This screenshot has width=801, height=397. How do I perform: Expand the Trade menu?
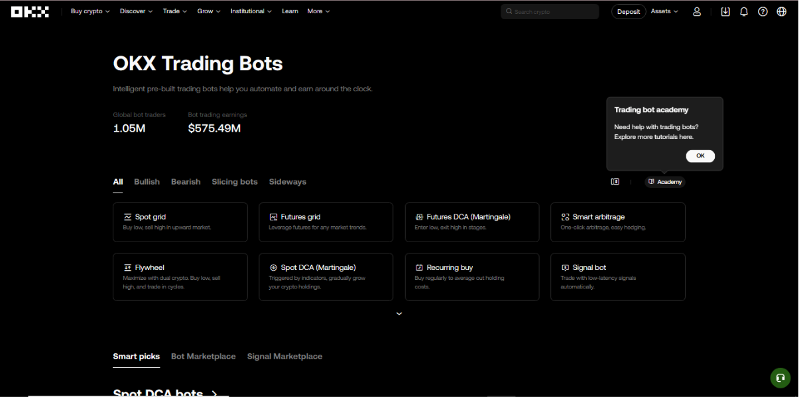pyautogui.click(x=175, y=11)
